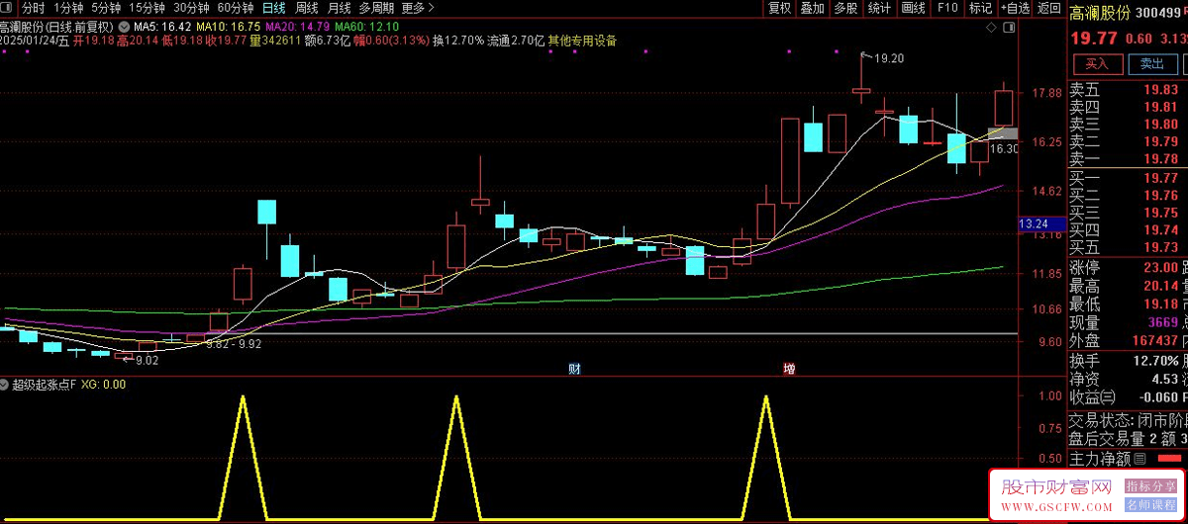
Task: Click the 超级起涨点F indicator title
Action: (x=44, y=385)
